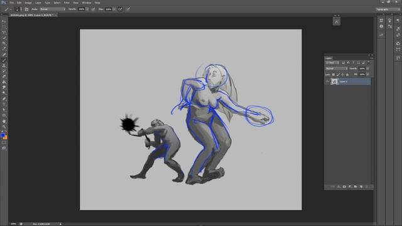
Task: Select the Healing Brush tool
Action: click(x=4, y=55)
